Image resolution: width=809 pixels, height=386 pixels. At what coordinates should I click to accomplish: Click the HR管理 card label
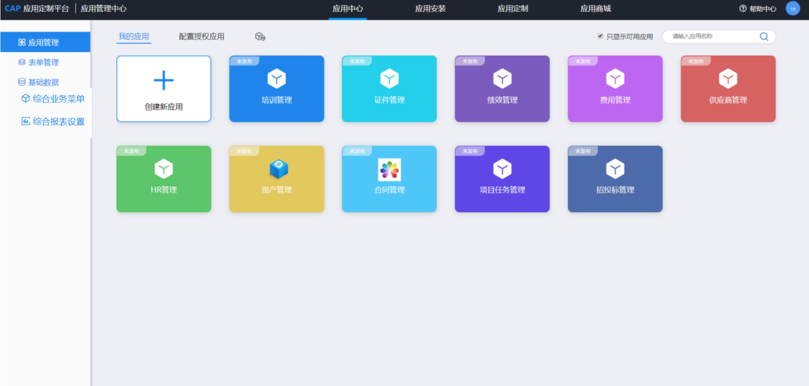tap(164, 190)
